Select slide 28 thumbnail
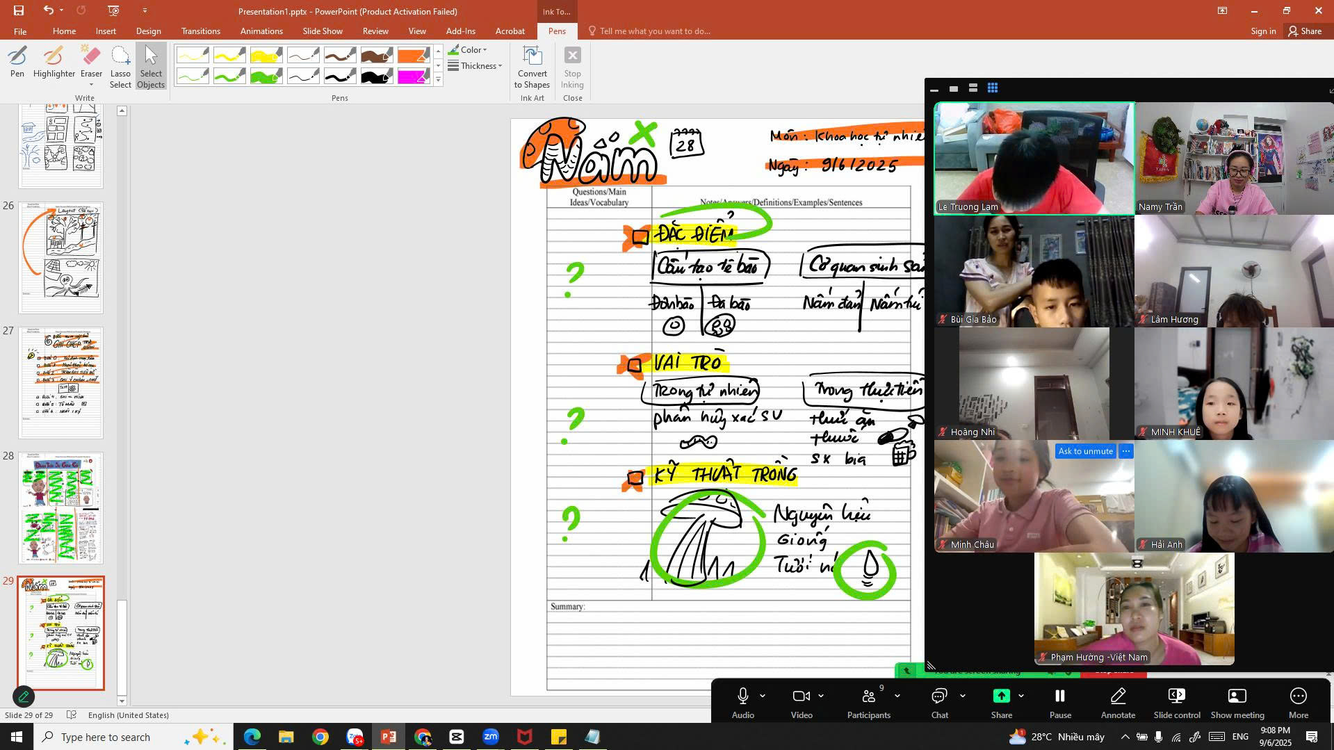This screenshot has height=750, width=1334. tap(61, 508)
